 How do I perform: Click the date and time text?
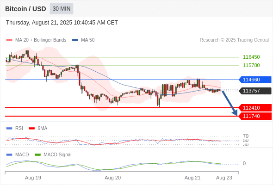pos(62,23)
